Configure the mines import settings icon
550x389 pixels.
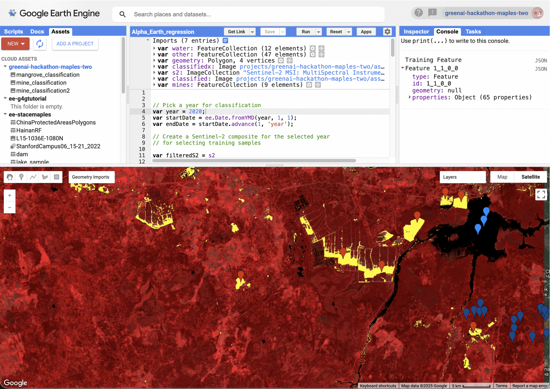[309, 85]
